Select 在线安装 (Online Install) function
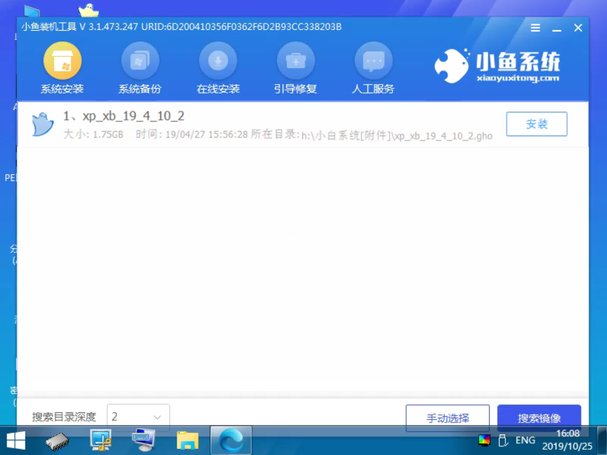 click(x=218, y=67)
